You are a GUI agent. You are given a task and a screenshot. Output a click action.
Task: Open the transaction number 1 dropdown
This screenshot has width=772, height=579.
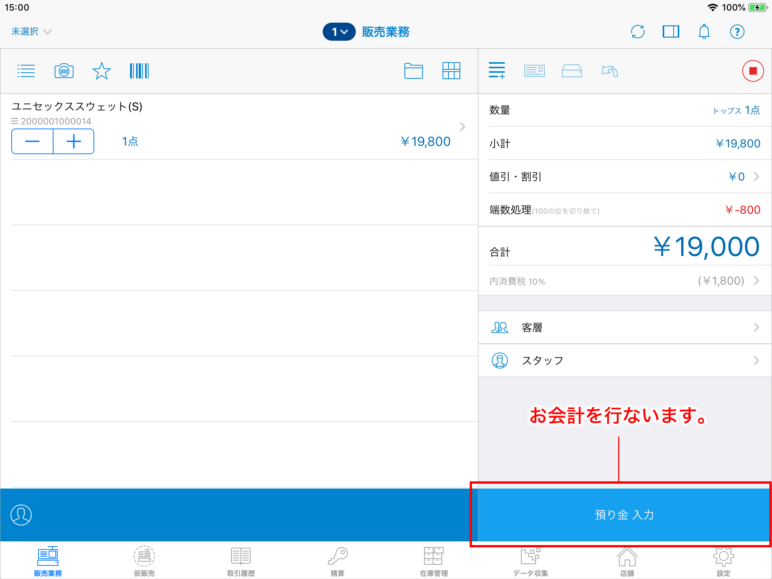point(339,32)
